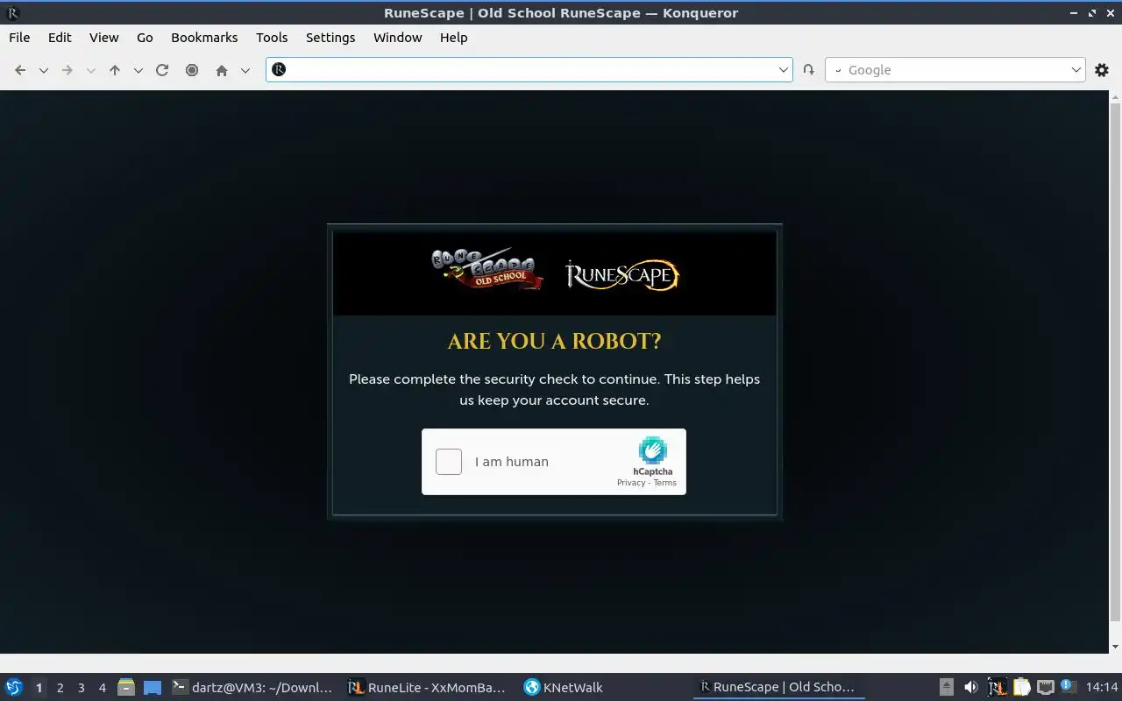Go back with the back arrow
Screen dimensions: 1122x701
(20, 70)
